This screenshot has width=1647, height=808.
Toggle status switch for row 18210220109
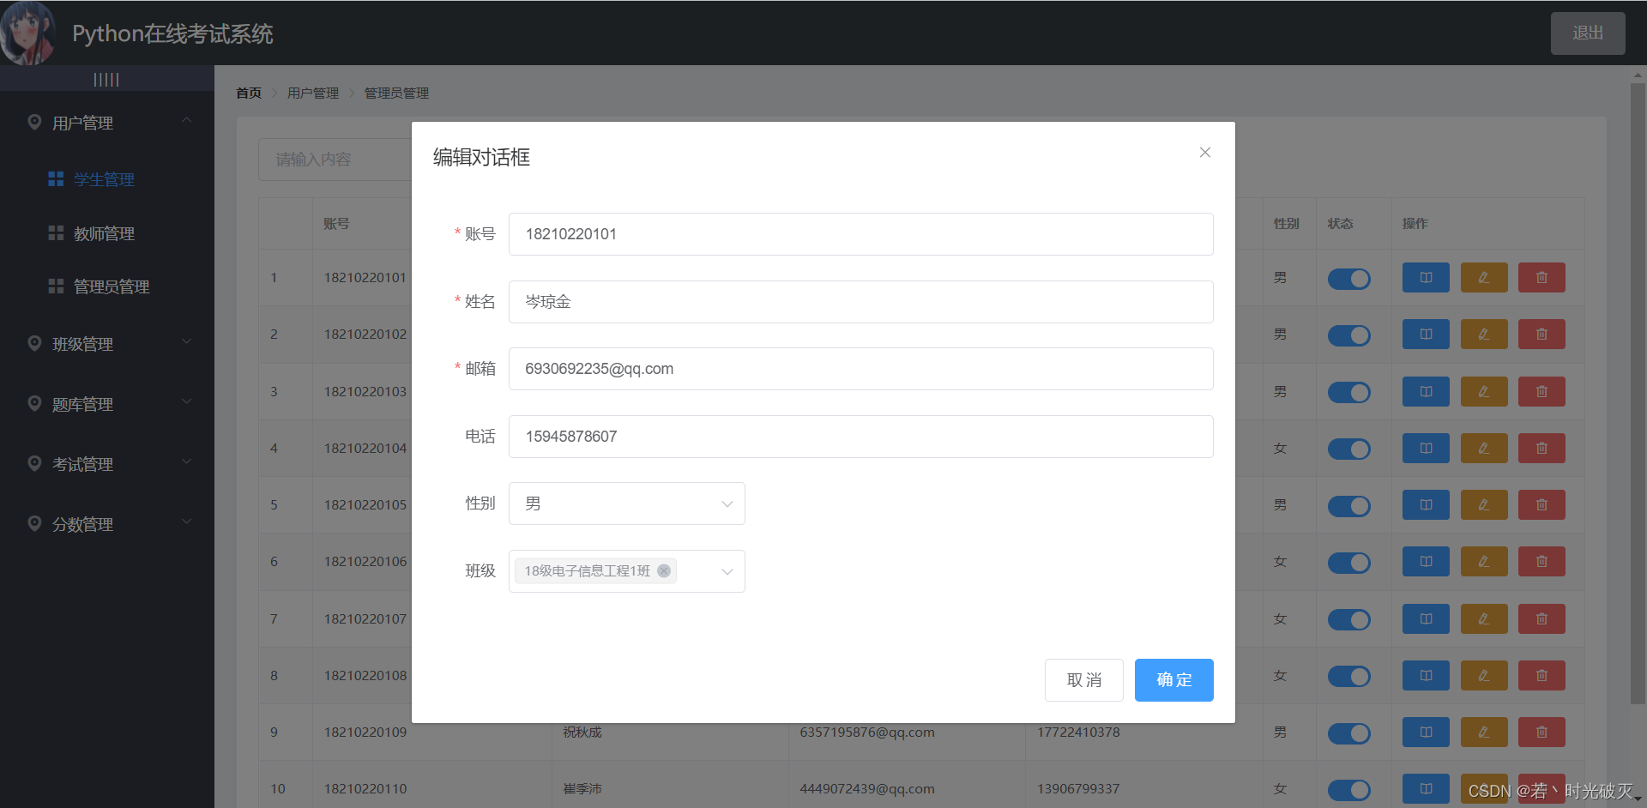click(x=1349, y=733)
